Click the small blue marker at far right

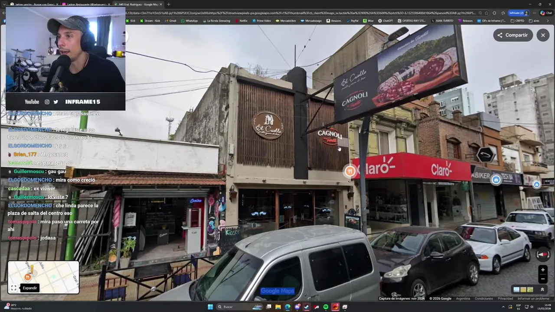click(x=536, y=185)
